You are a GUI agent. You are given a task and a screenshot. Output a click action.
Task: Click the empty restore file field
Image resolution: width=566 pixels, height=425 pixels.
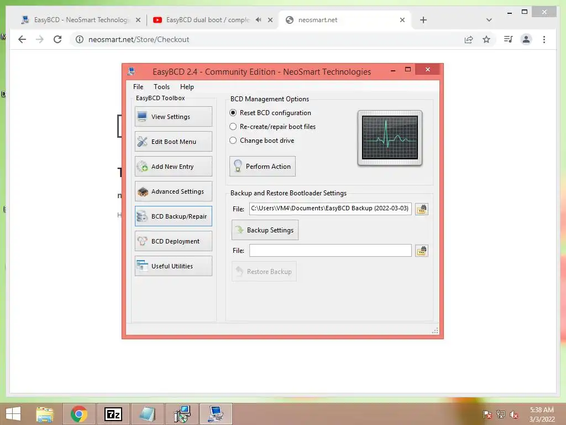[331, 251]
